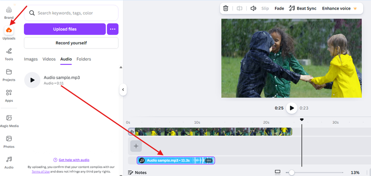Switch to the Folders tab
This screenshot has width=371, height=176.
[x=84, y=59]
